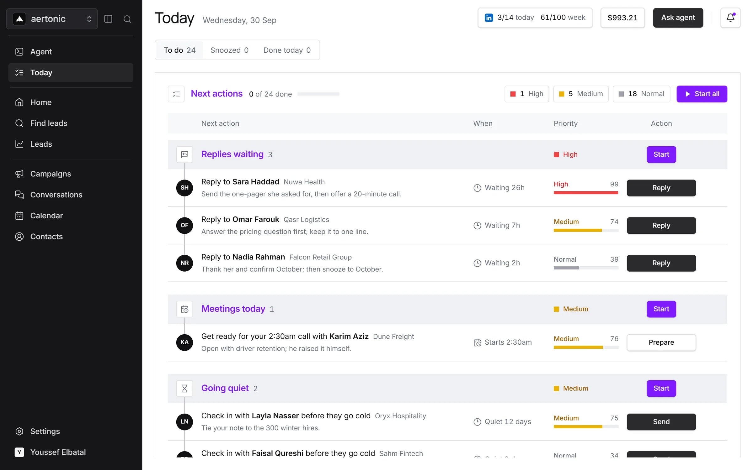753x470 pixels.
Task: Click the Next actions progress bar
Action: 318,94
